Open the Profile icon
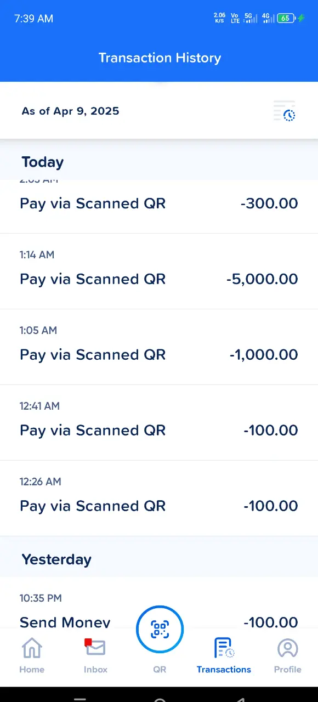The width and height of the screenshot is (318, 702). 287,648
